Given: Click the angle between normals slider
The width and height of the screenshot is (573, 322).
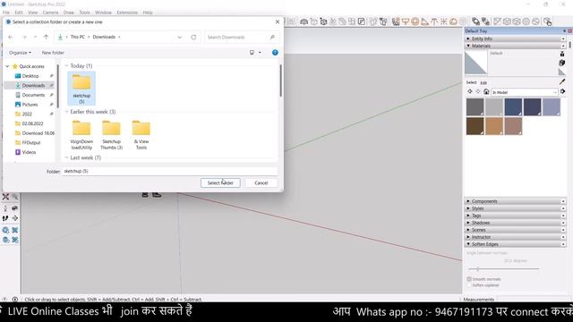Looking at the screenshot, I should 503,269.
